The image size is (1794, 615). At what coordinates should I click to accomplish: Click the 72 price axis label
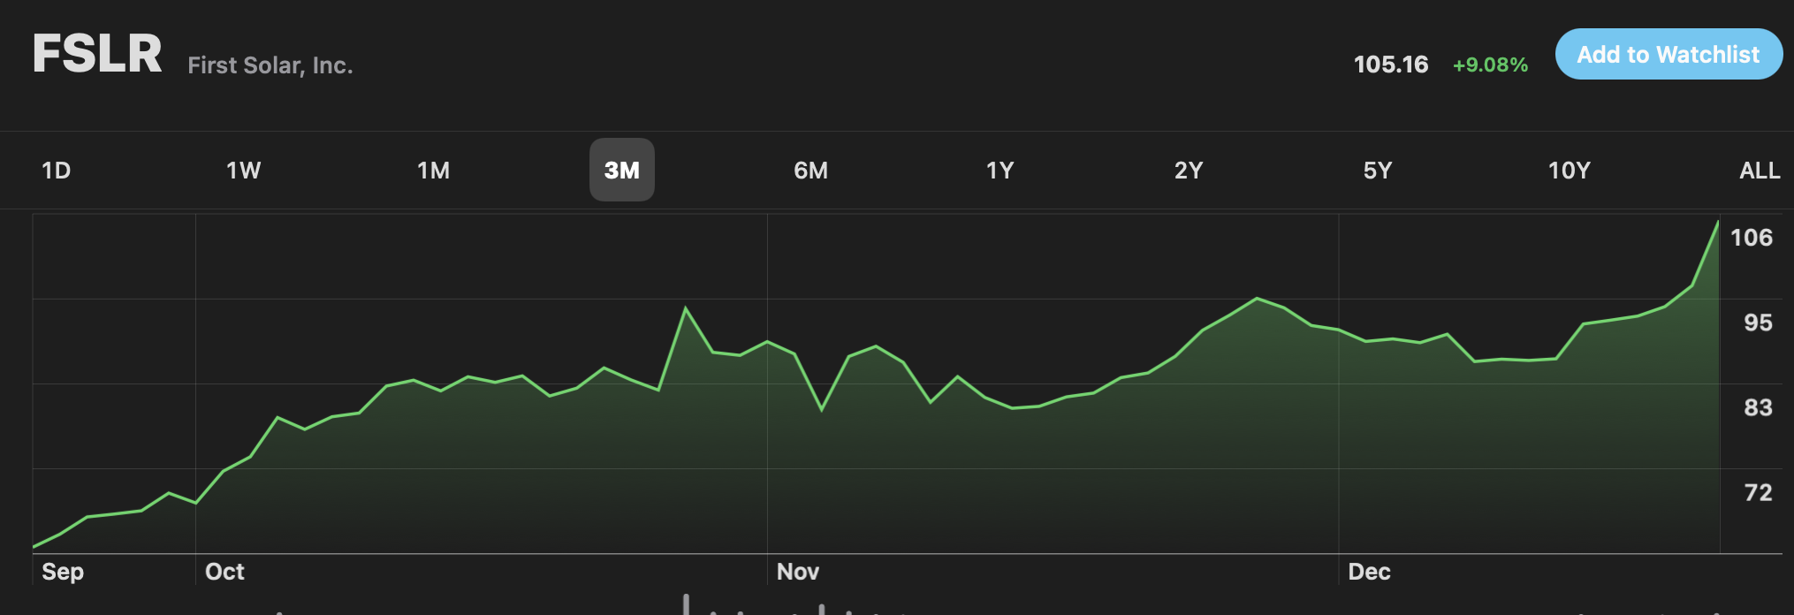1758,492
